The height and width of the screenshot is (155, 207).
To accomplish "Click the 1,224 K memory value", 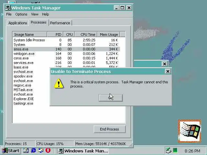I will click(112, 54).
